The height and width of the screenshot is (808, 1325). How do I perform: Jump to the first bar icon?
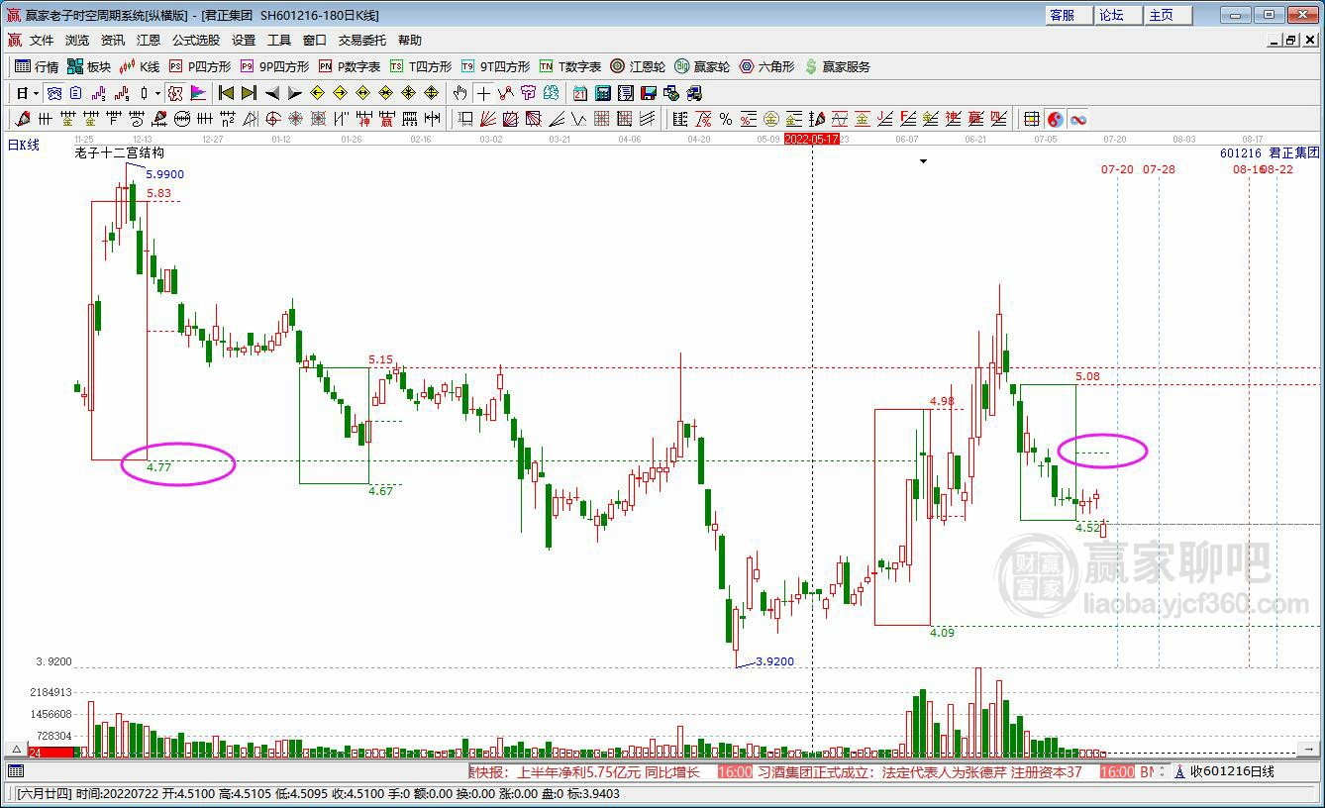pos(227,93)
